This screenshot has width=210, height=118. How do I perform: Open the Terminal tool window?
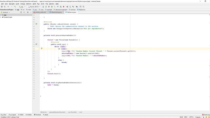point(37,115)
